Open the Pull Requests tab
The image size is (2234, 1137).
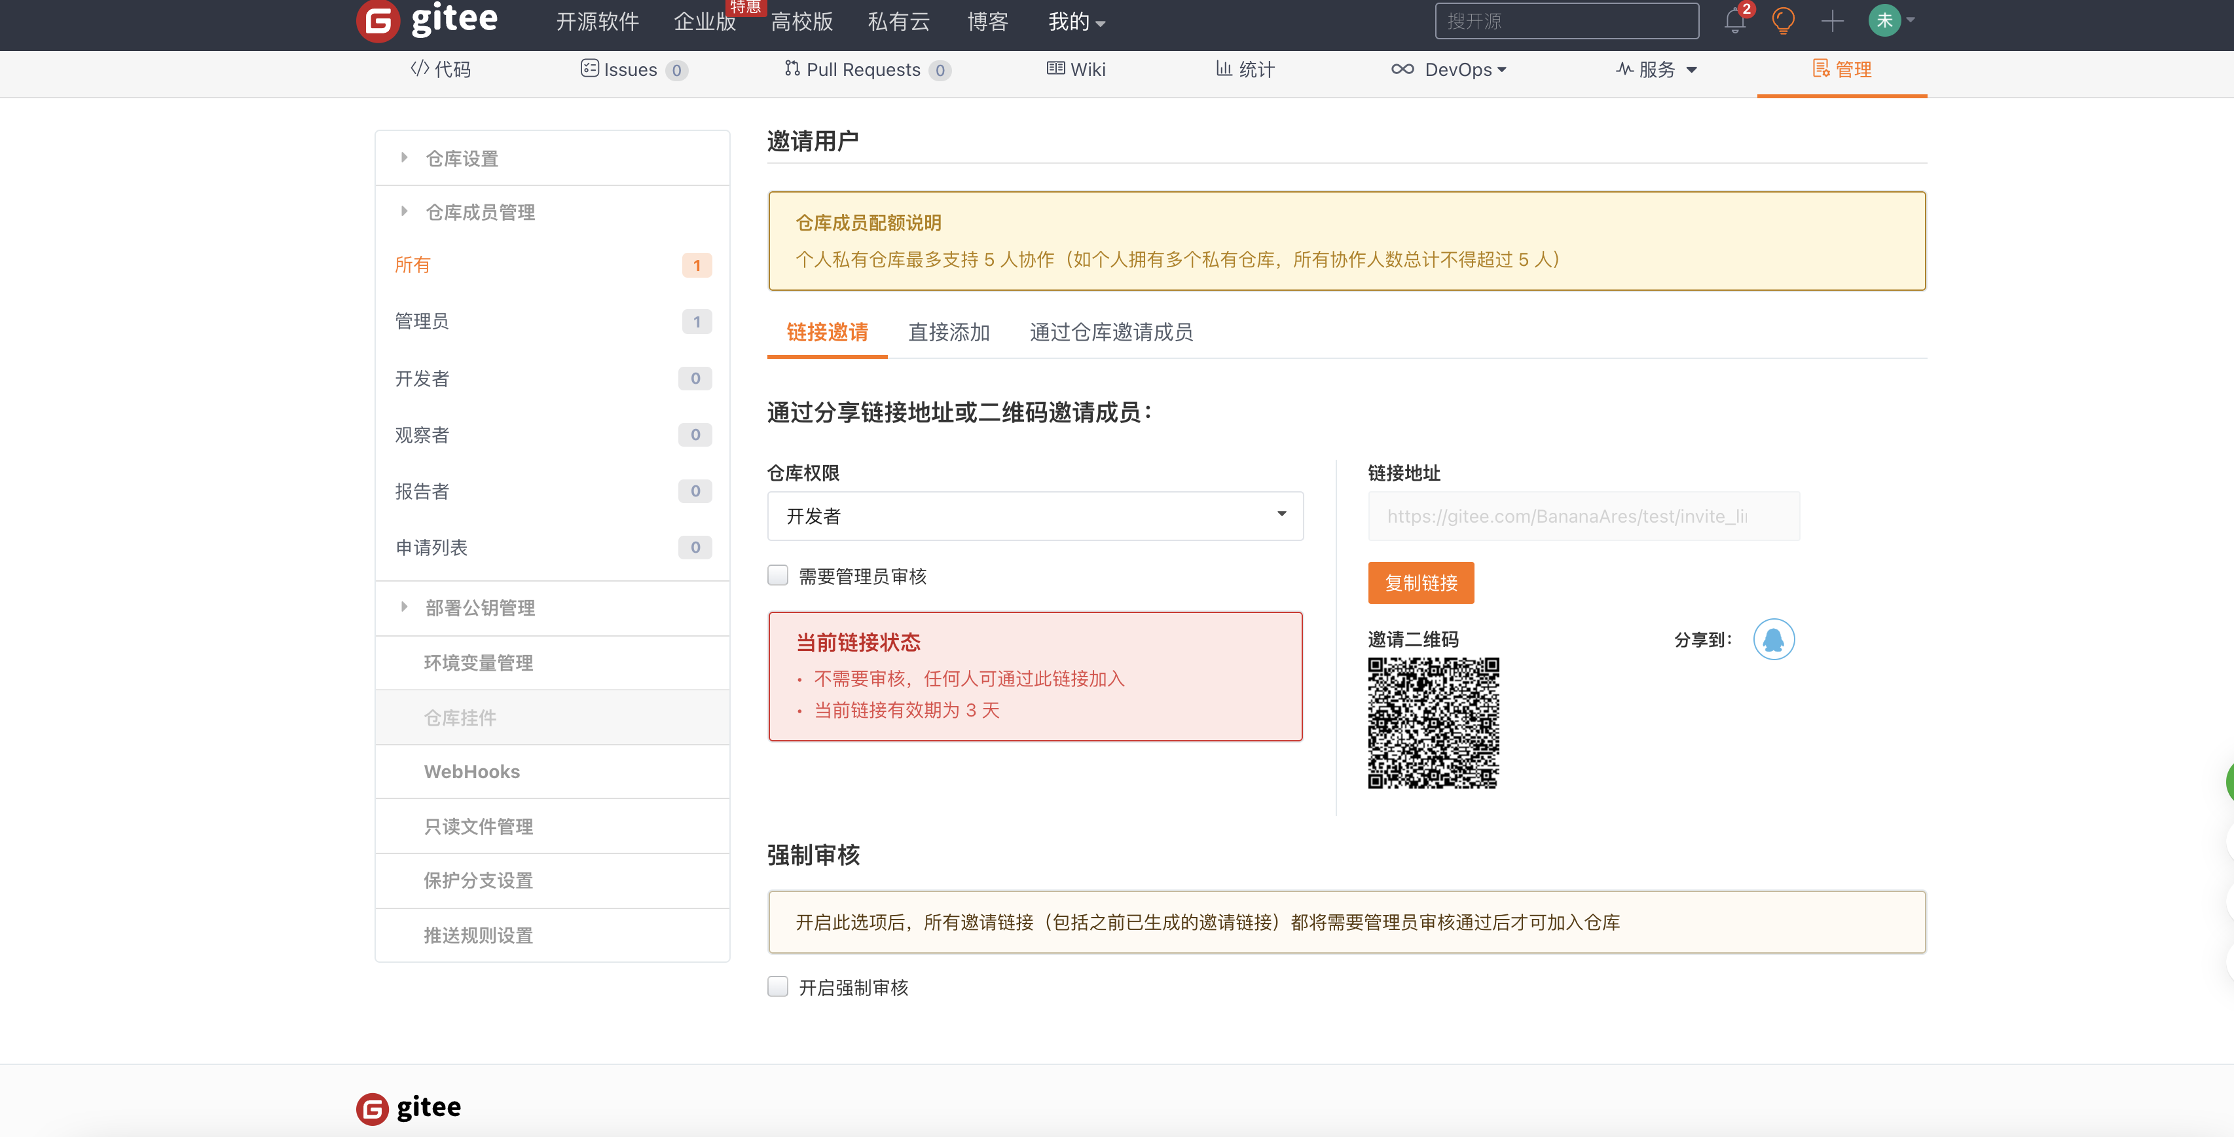click(x=868, y=69)
